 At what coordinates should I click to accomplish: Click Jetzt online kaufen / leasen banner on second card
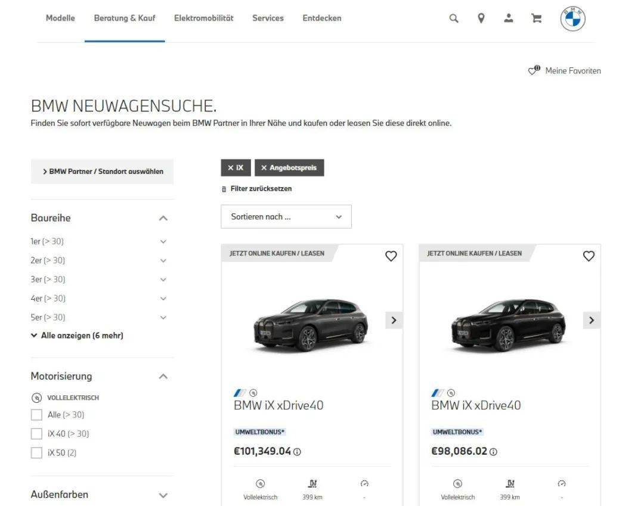click(475, 254)
